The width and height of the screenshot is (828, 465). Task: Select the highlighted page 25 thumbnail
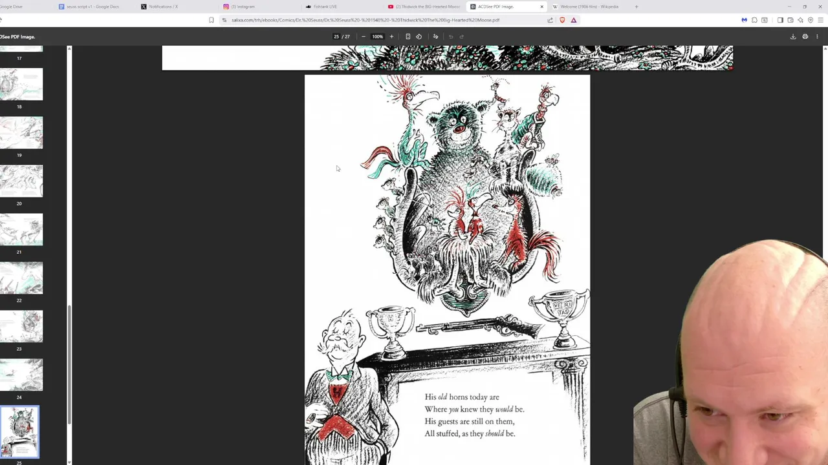19,432
